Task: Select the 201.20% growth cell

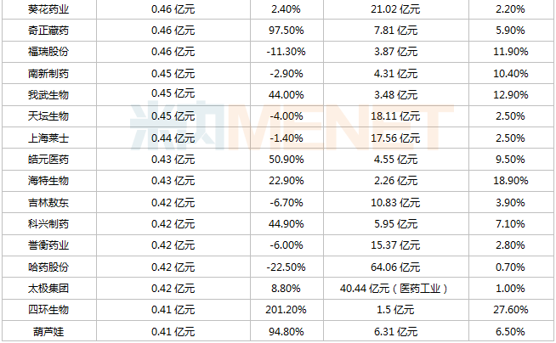Action: pyautogui.click(x=287, y=310)
